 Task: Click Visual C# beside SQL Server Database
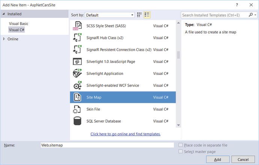click(x=161, y=121)
